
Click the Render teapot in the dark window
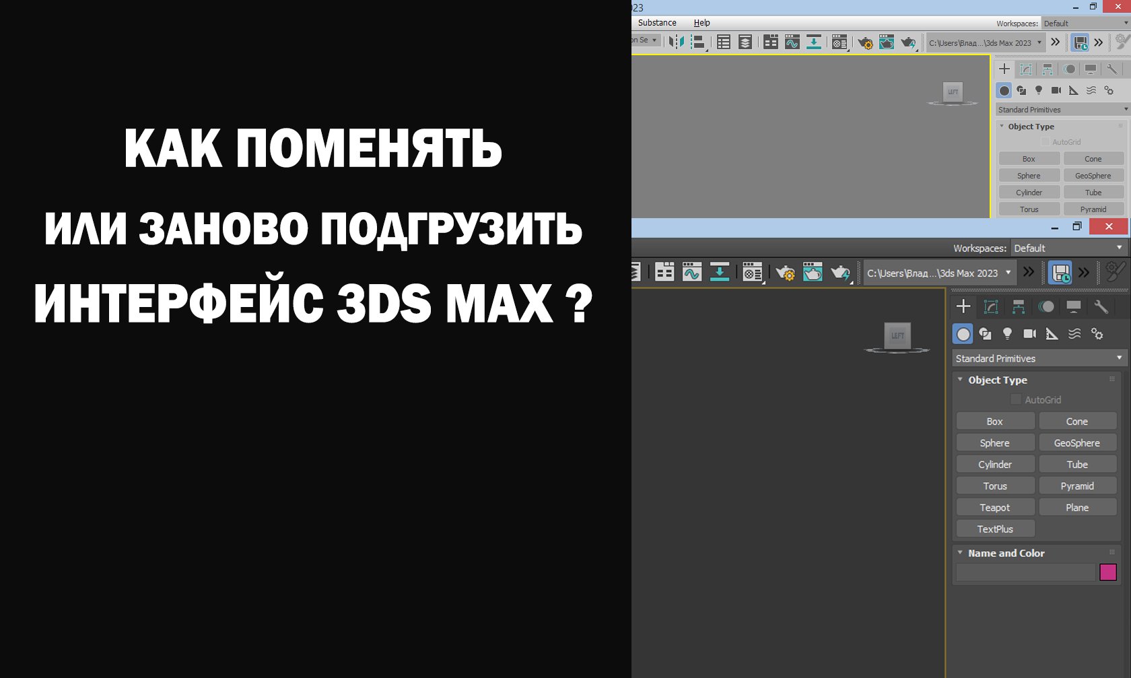click(840, 273)
